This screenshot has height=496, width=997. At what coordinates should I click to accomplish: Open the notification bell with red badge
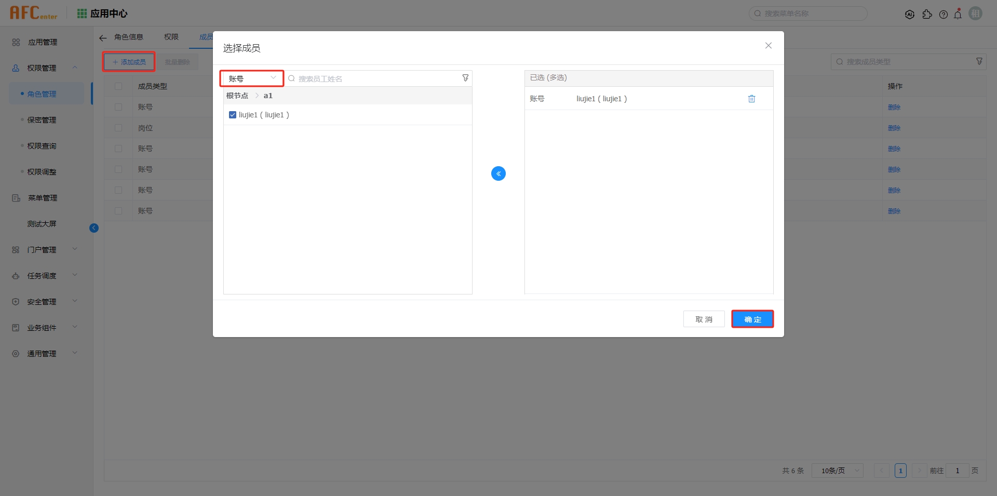coord(958,14)
